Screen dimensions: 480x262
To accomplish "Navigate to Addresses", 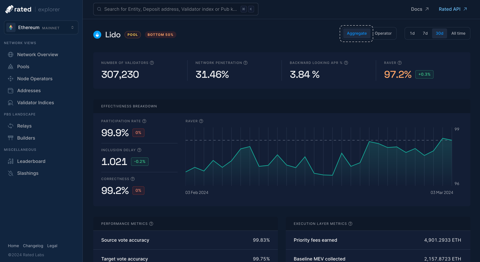I will (29, 91).
